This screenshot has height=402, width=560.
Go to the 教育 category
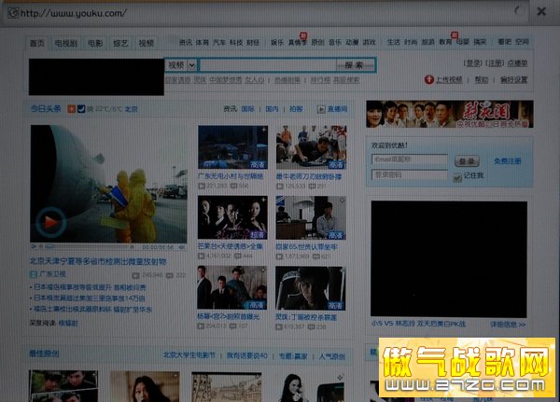[x=445, y=42]
